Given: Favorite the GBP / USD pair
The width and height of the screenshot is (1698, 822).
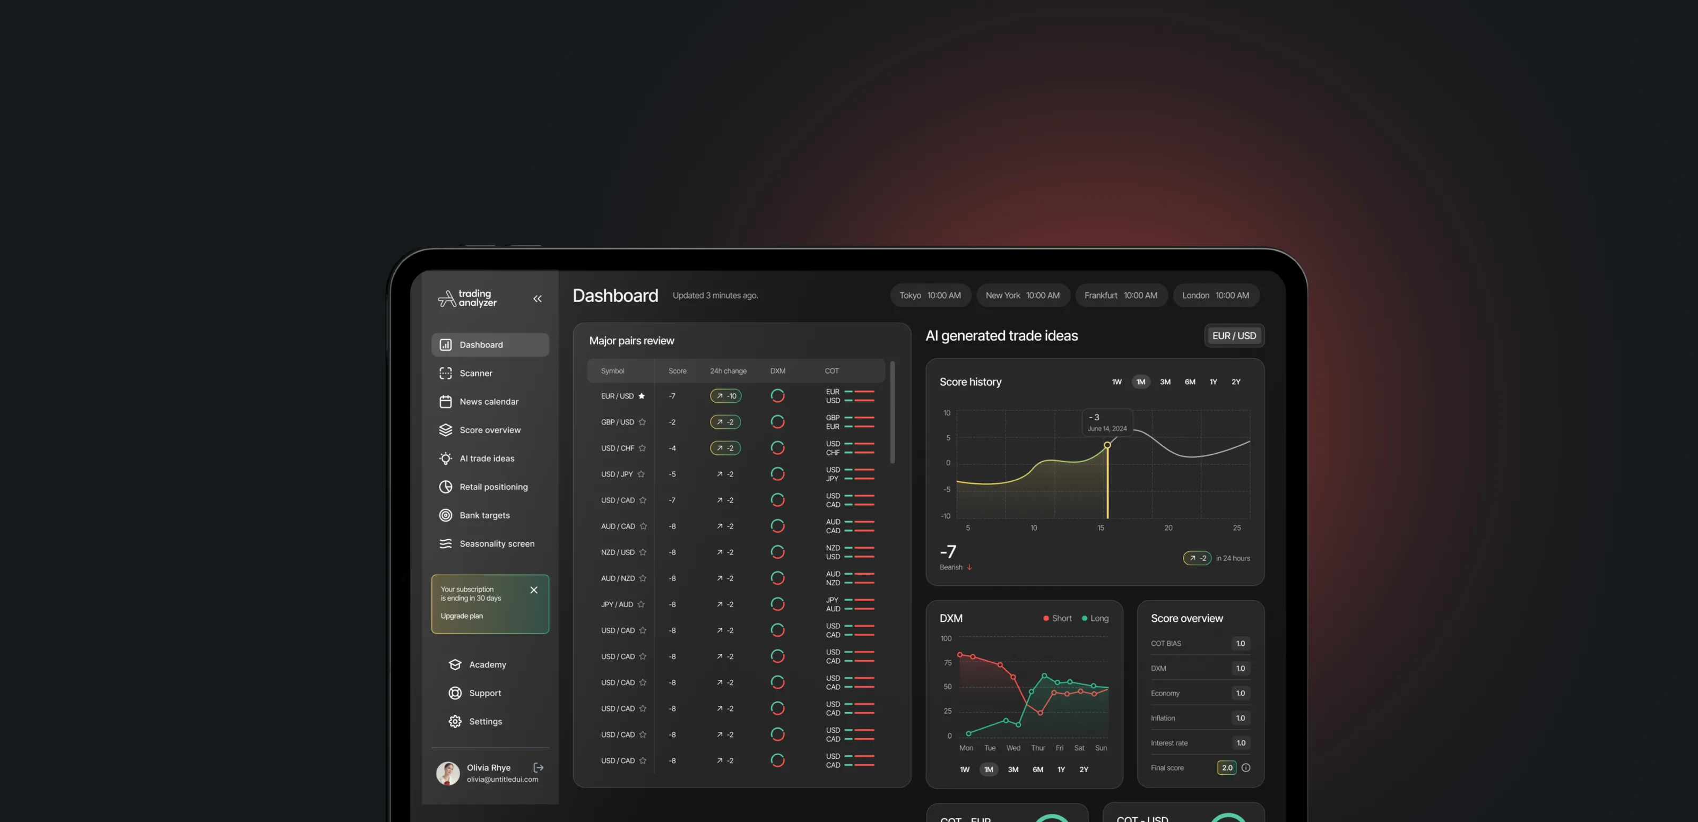Looking at the screenshot, I should click(642, 422).
